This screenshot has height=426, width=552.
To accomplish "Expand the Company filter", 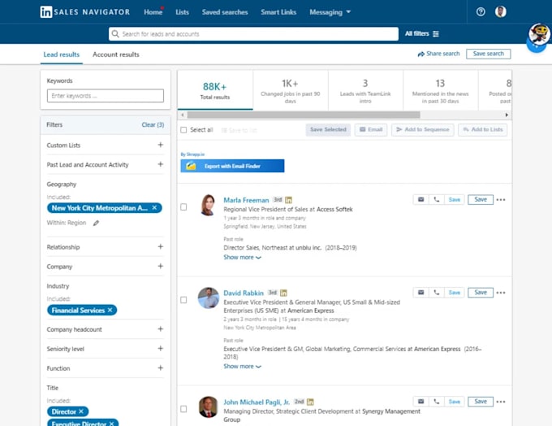I will 160,266.
